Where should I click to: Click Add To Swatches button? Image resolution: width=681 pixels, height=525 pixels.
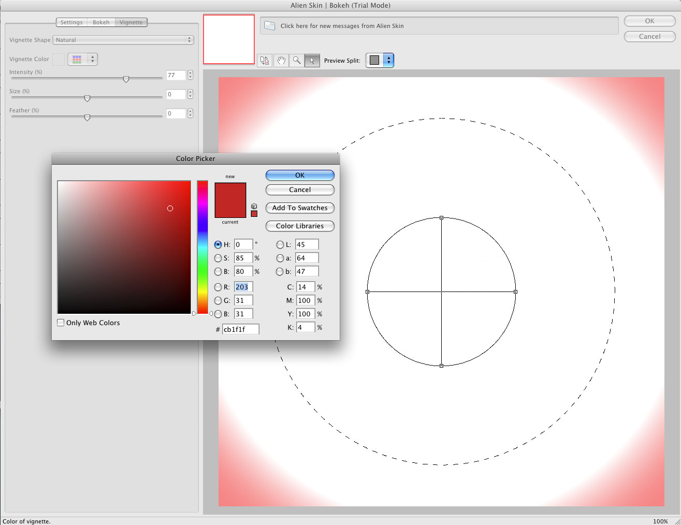click(x=300, y=208)
